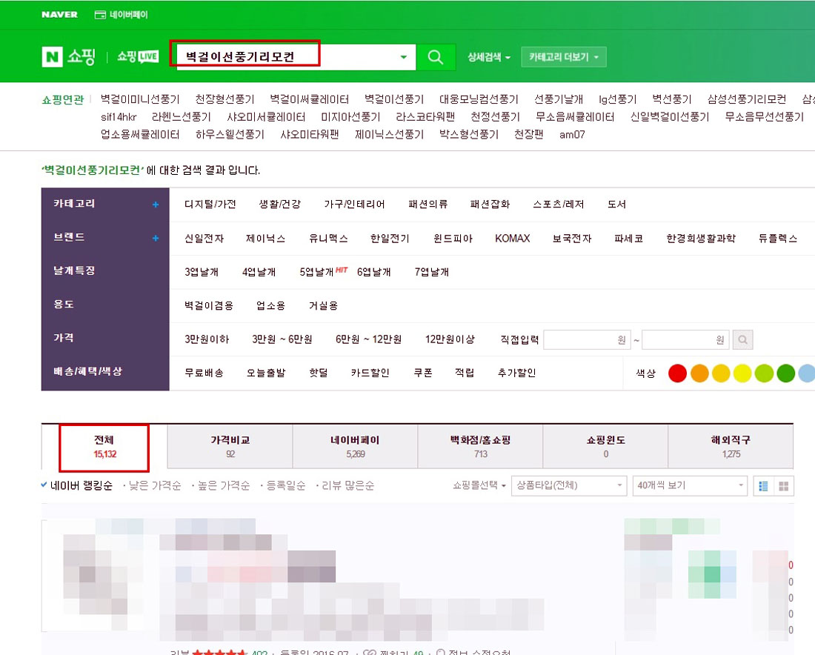Pick the orange color swatch
Viewport: 815px width, 655px height.
pyautogui.click(x=699, y=373)
